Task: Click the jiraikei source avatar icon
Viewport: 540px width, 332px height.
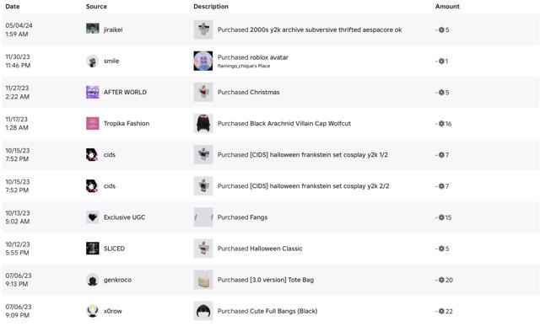Action: (92, 29)
